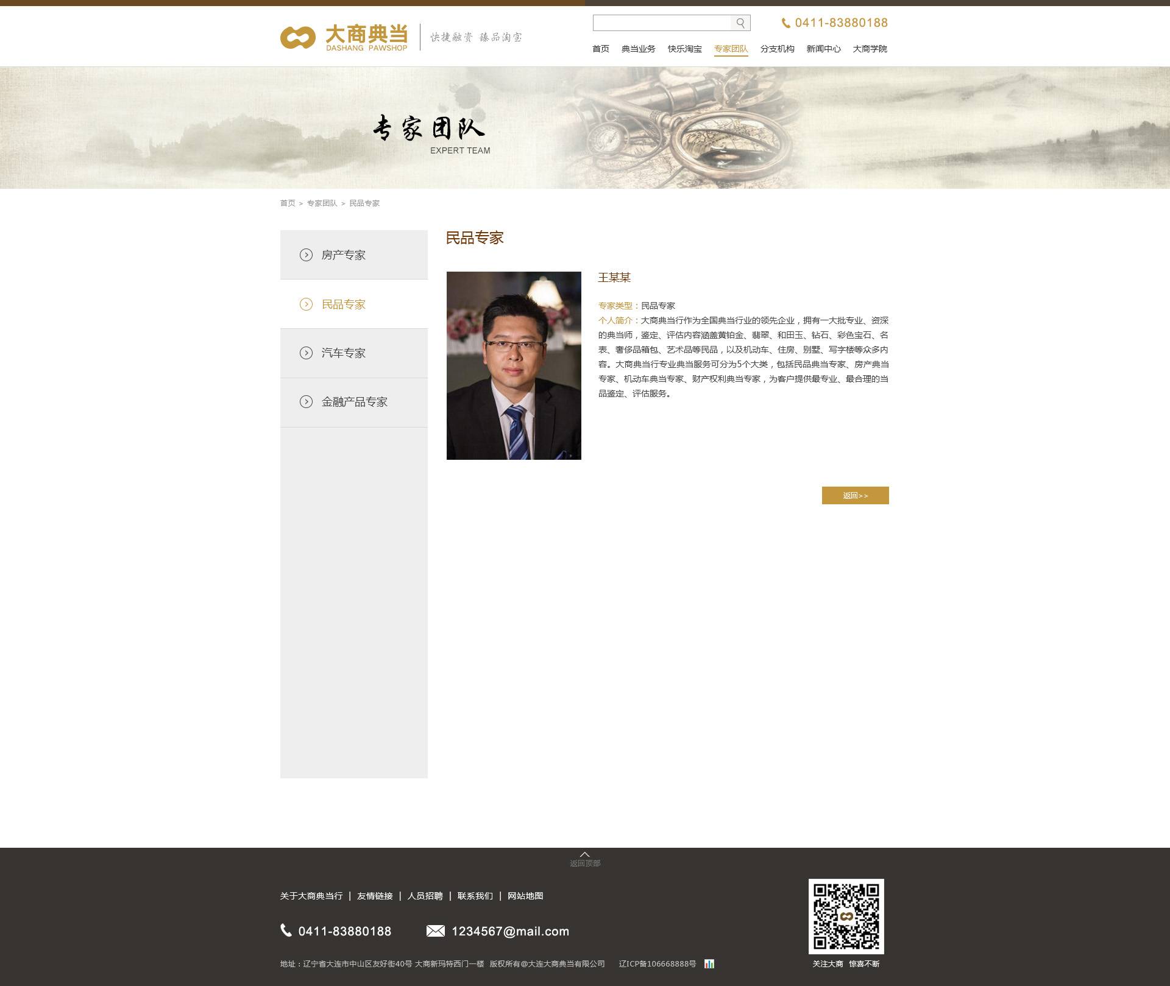The image size is (1170, 986).
Task: Click the statistics chart icon in footer
Action: click(x=709, y=964)
